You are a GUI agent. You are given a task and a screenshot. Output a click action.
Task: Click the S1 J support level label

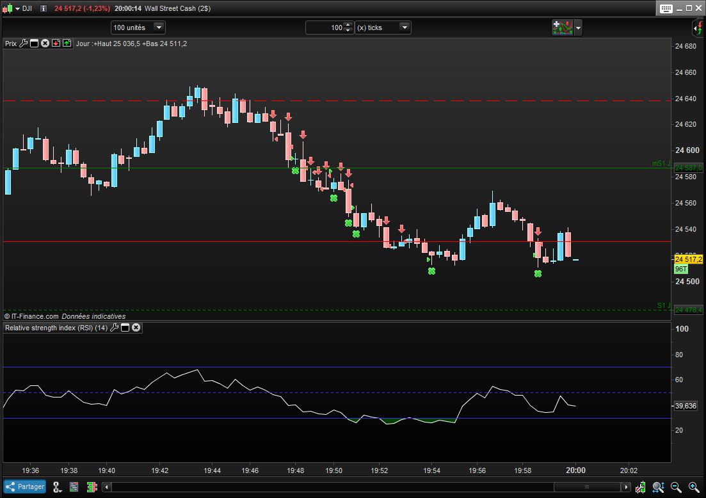[664, 305]
